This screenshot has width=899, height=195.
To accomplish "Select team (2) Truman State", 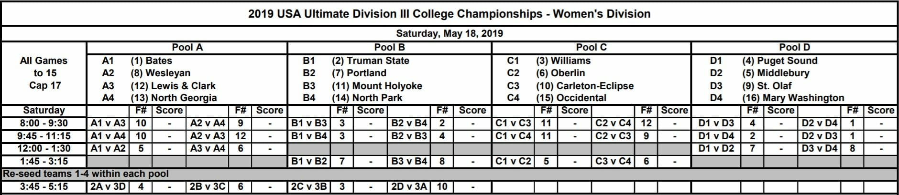I will tap(371, 61).
